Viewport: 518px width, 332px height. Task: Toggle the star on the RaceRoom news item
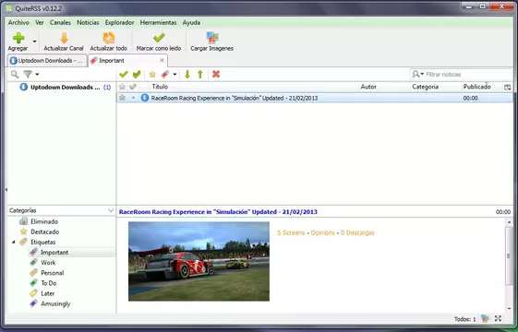122,98
